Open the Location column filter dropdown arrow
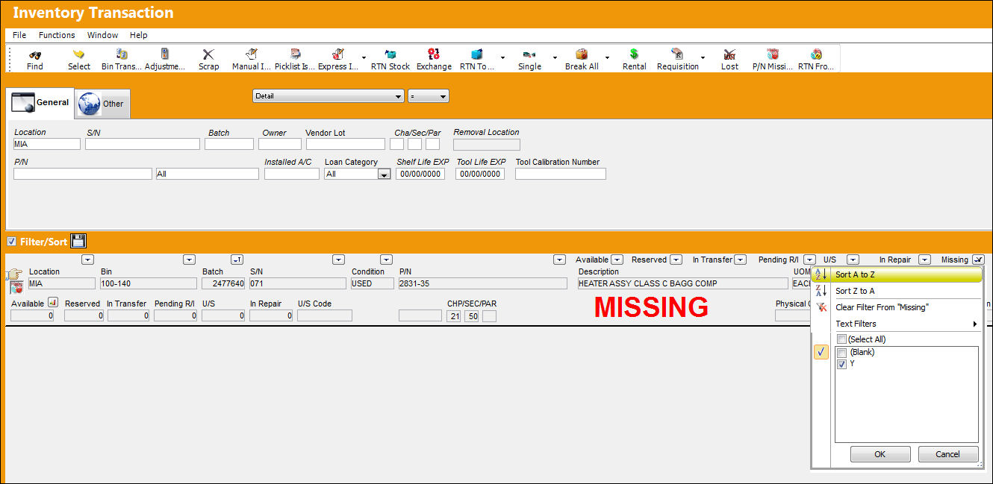 (x=87, y=260)
